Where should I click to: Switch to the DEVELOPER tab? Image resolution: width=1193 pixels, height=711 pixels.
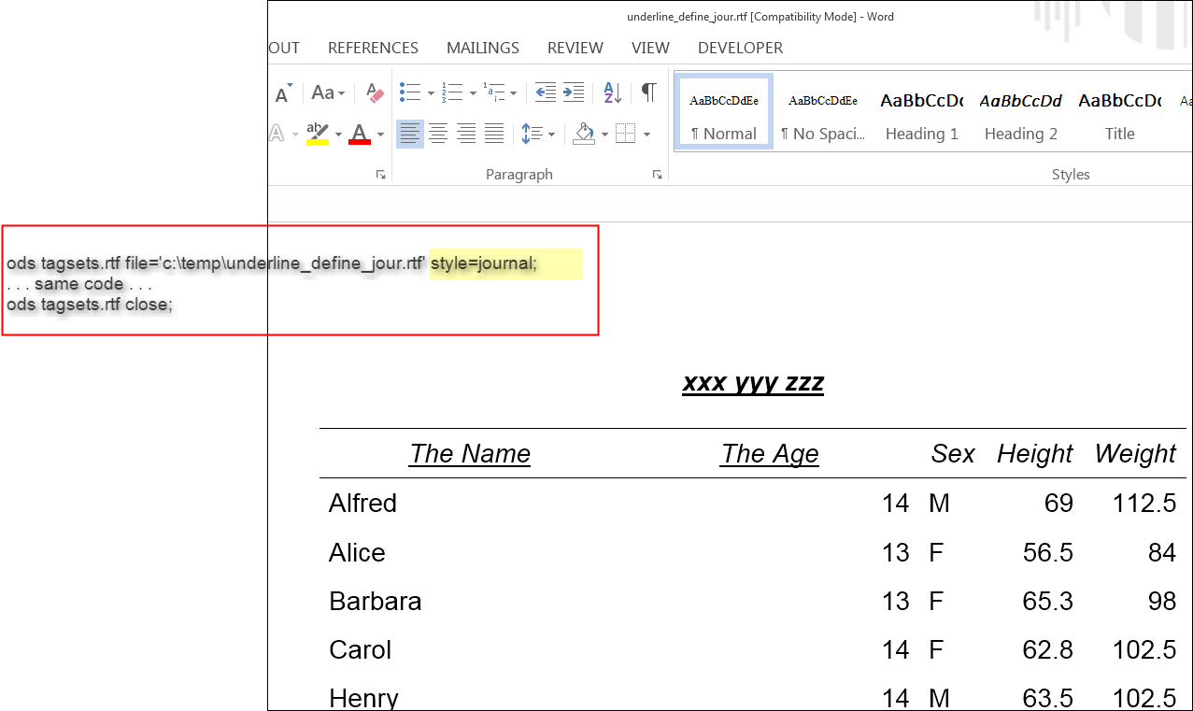pyautogui.click(x=740, y=48)
